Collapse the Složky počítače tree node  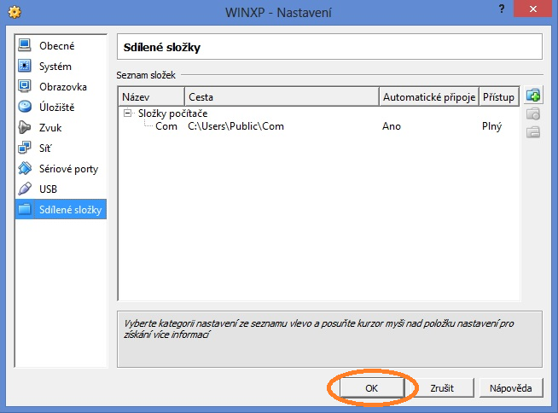coord(127,113)
